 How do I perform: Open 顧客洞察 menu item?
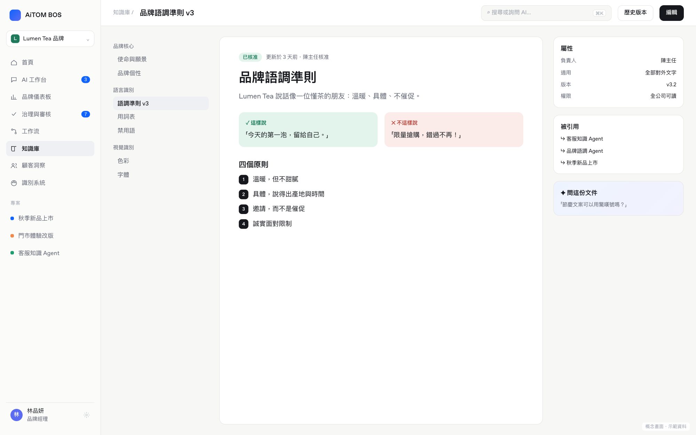click(x=50, y=166)
